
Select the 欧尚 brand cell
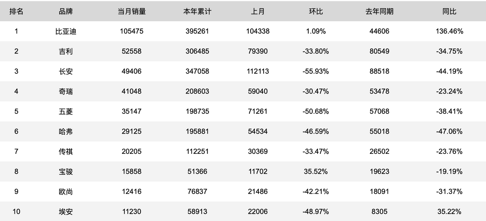(66, 191)
